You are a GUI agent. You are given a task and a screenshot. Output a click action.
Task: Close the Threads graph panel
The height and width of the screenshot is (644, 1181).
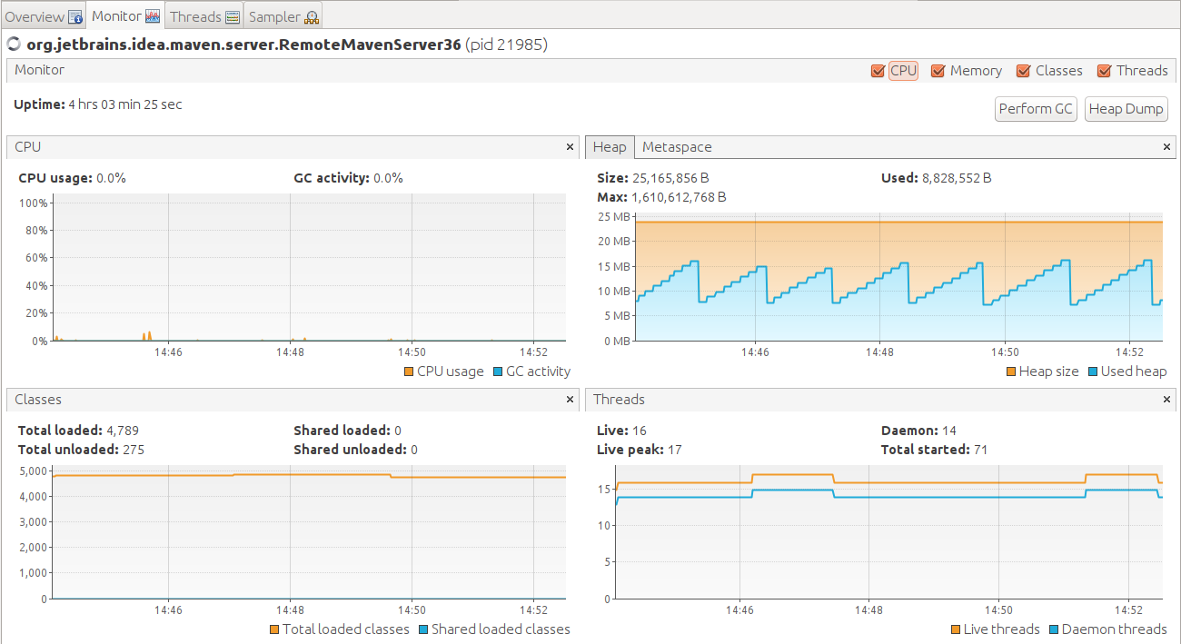(1167, 400)
